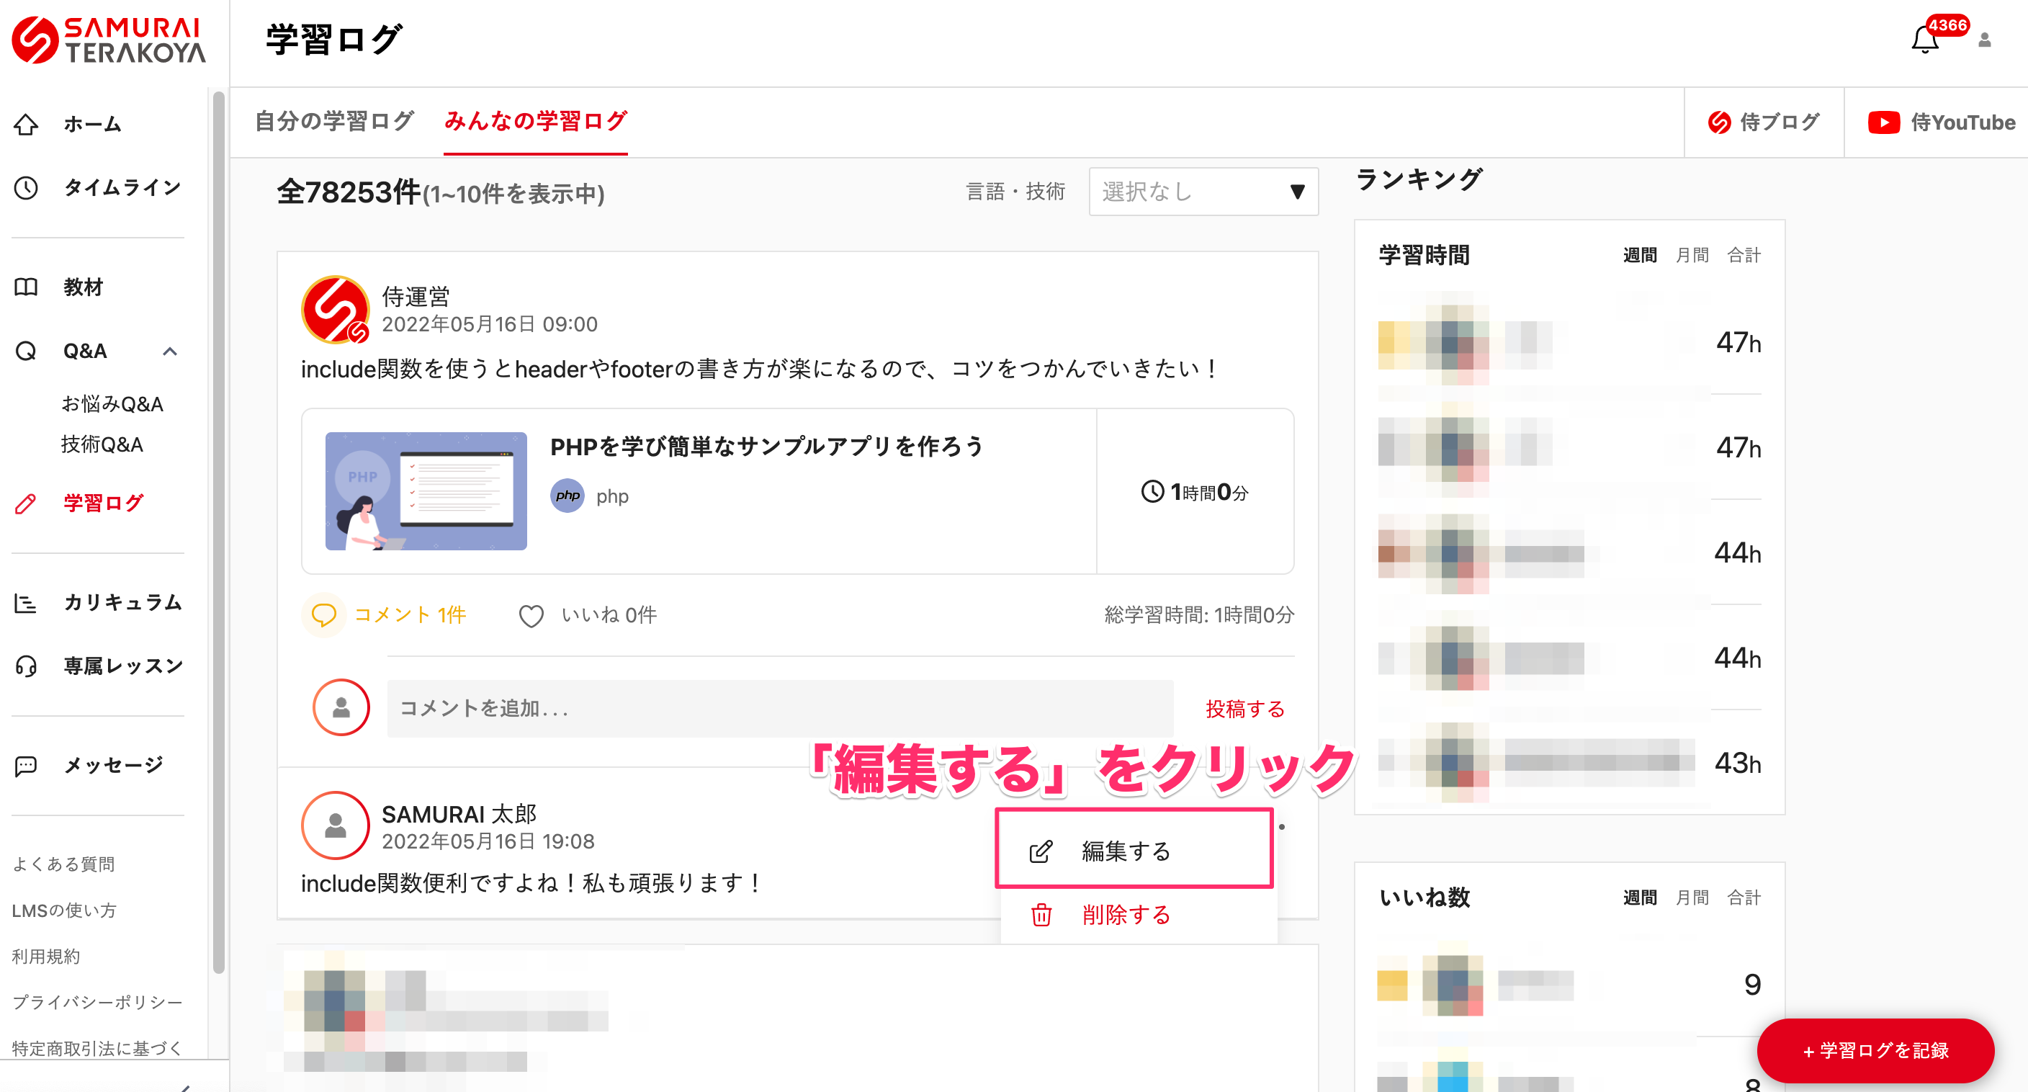Click the いいね heart icon
The height and width of the screenshot is (1092, 2028).
532,615
